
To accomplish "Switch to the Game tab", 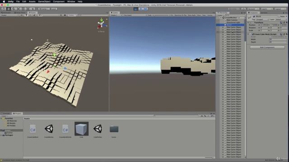I will coord(115,13).
